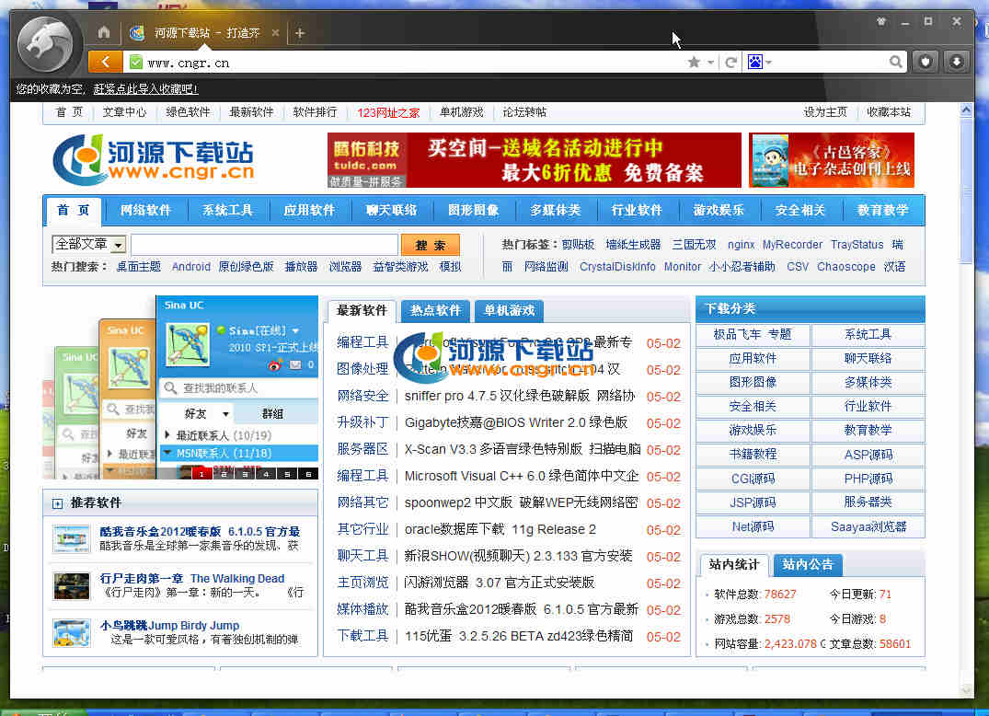Close the 河源下载站 tab
The image size is (989, 716).
point(275,33)
